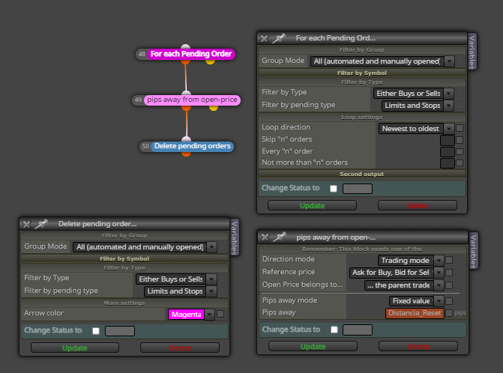The height and width of the screenshot is (373, 503).
Task: Open Direction mode dropdown
Action: coord(439,260)
